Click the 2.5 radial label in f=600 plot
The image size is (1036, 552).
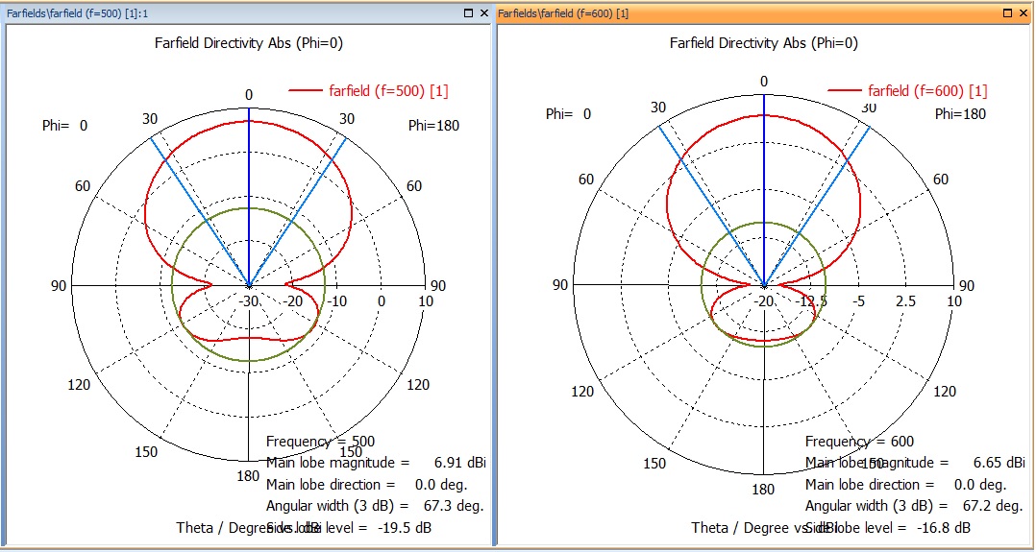905,301
